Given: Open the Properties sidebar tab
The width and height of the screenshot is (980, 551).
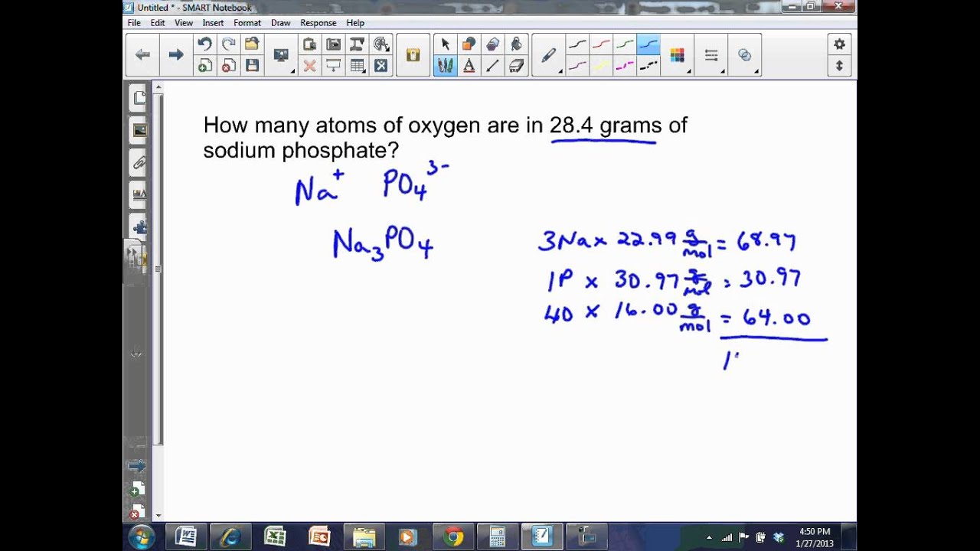Looking at the screenshot, I should [139, 195].
